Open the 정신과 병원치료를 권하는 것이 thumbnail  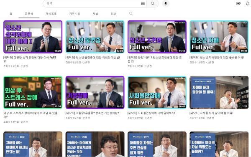[x=95, y=144]
